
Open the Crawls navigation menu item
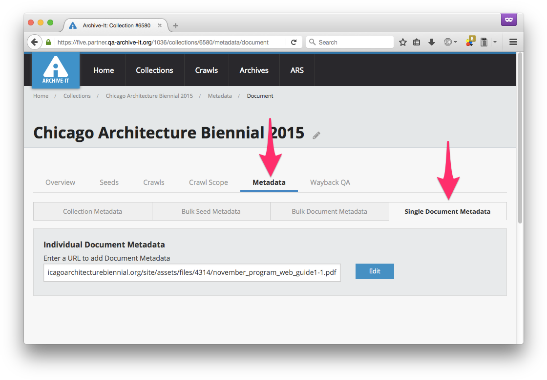[206, 70]
